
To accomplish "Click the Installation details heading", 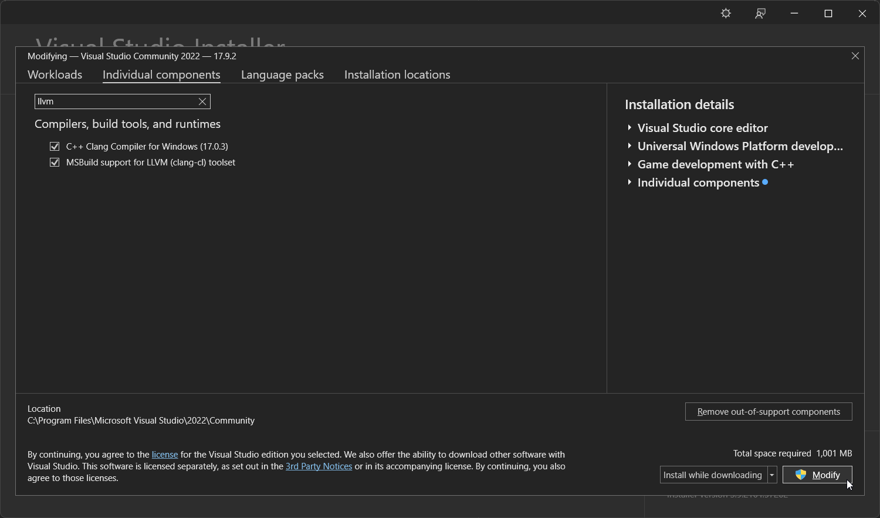I will click(x=679, y=104).
